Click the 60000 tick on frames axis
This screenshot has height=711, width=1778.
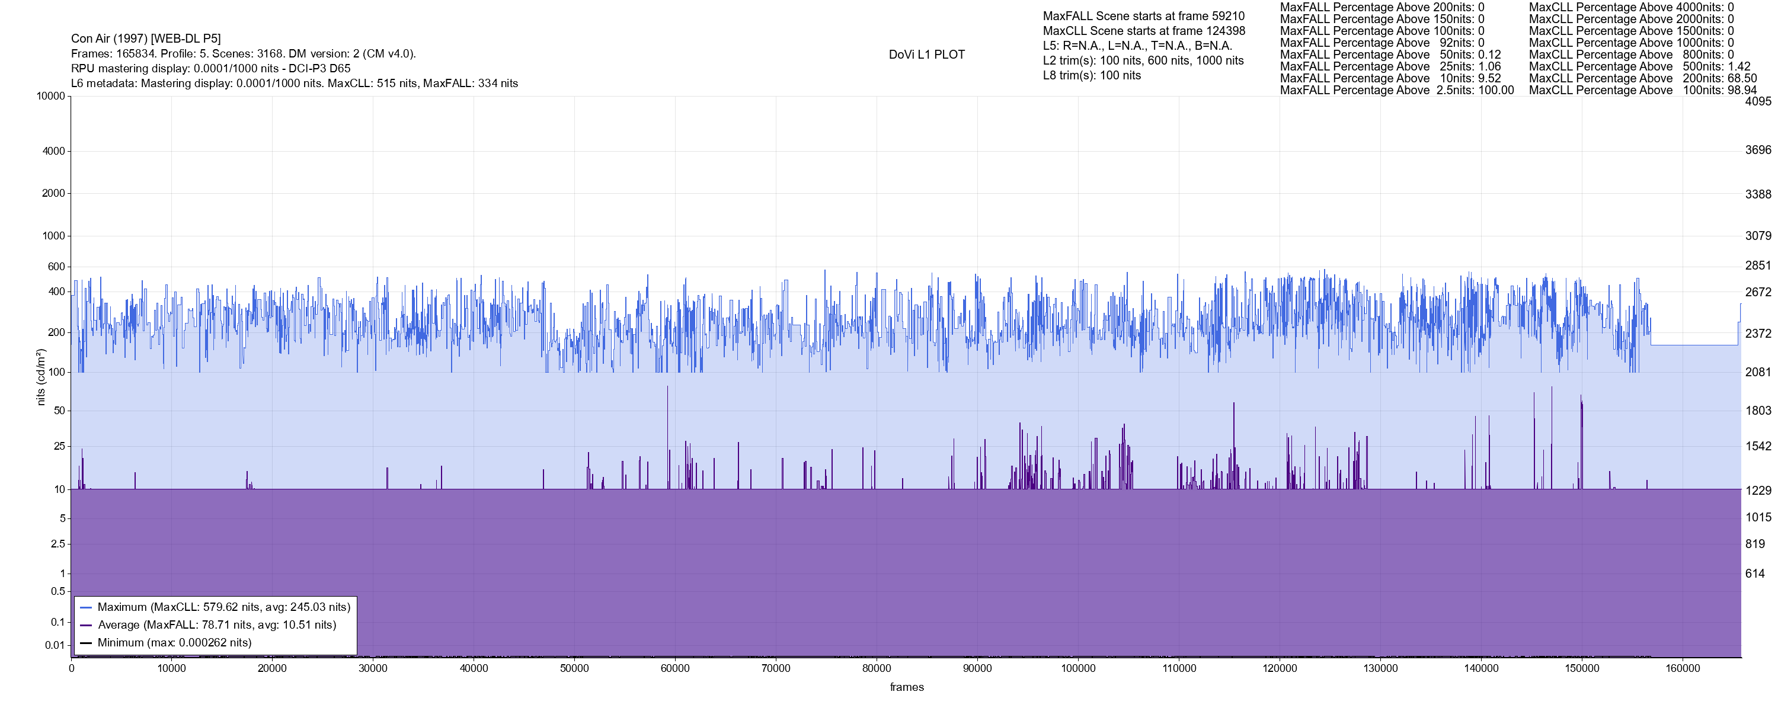674,669
